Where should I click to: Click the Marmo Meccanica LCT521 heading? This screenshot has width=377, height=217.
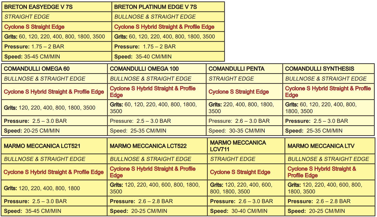42,146
